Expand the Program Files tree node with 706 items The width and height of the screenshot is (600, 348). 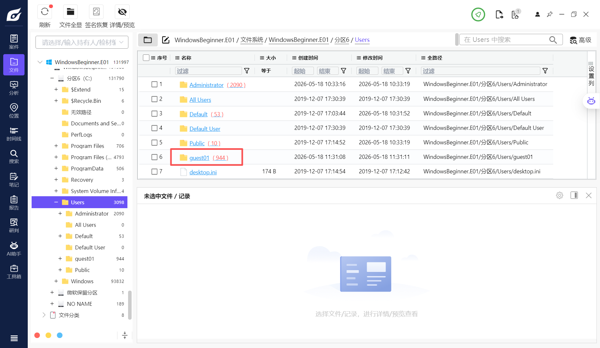pyautogui.click(x=56, y=146)
